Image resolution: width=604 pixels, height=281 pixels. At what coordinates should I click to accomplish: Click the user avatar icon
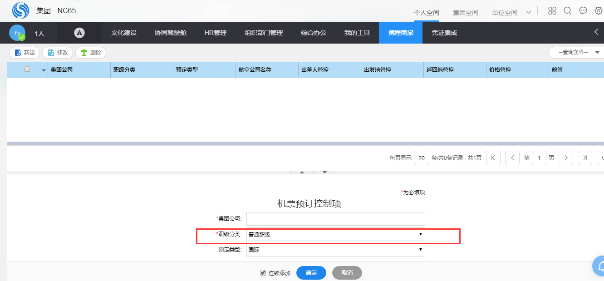[x=17, y=33]
